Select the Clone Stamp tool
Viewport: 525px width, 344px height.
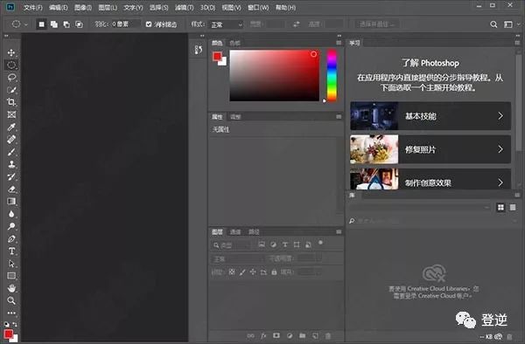coord(11,164)
